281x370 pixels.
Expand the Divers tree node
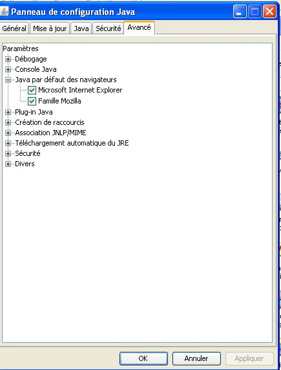coord(8,164)
